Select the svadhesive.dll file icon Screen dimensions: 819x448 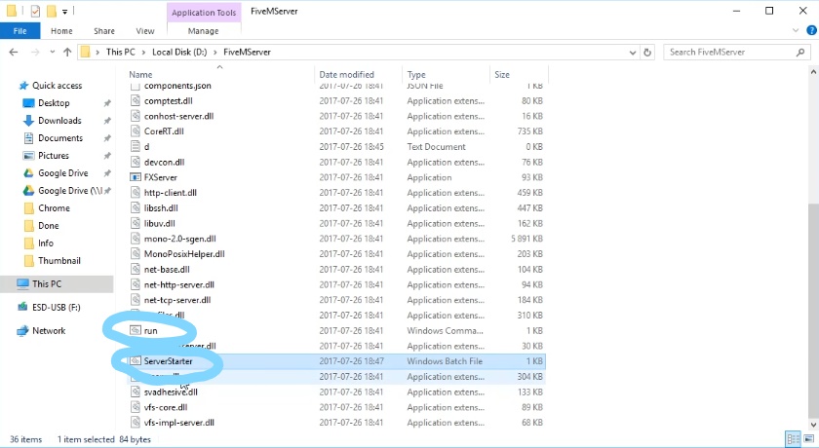(136, 392)
